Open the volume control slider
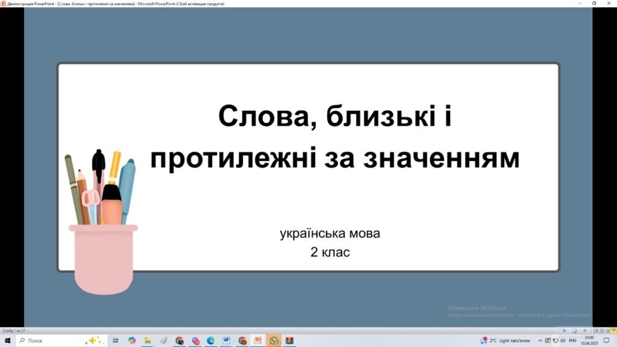The height and width of the screenshot is (347, 617). click(x=563, y=340)
